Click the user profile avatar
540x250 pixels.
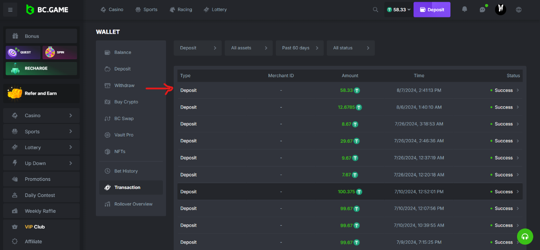[x=500, y=9]
